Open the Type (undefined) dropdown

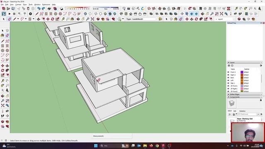point(142,19)
